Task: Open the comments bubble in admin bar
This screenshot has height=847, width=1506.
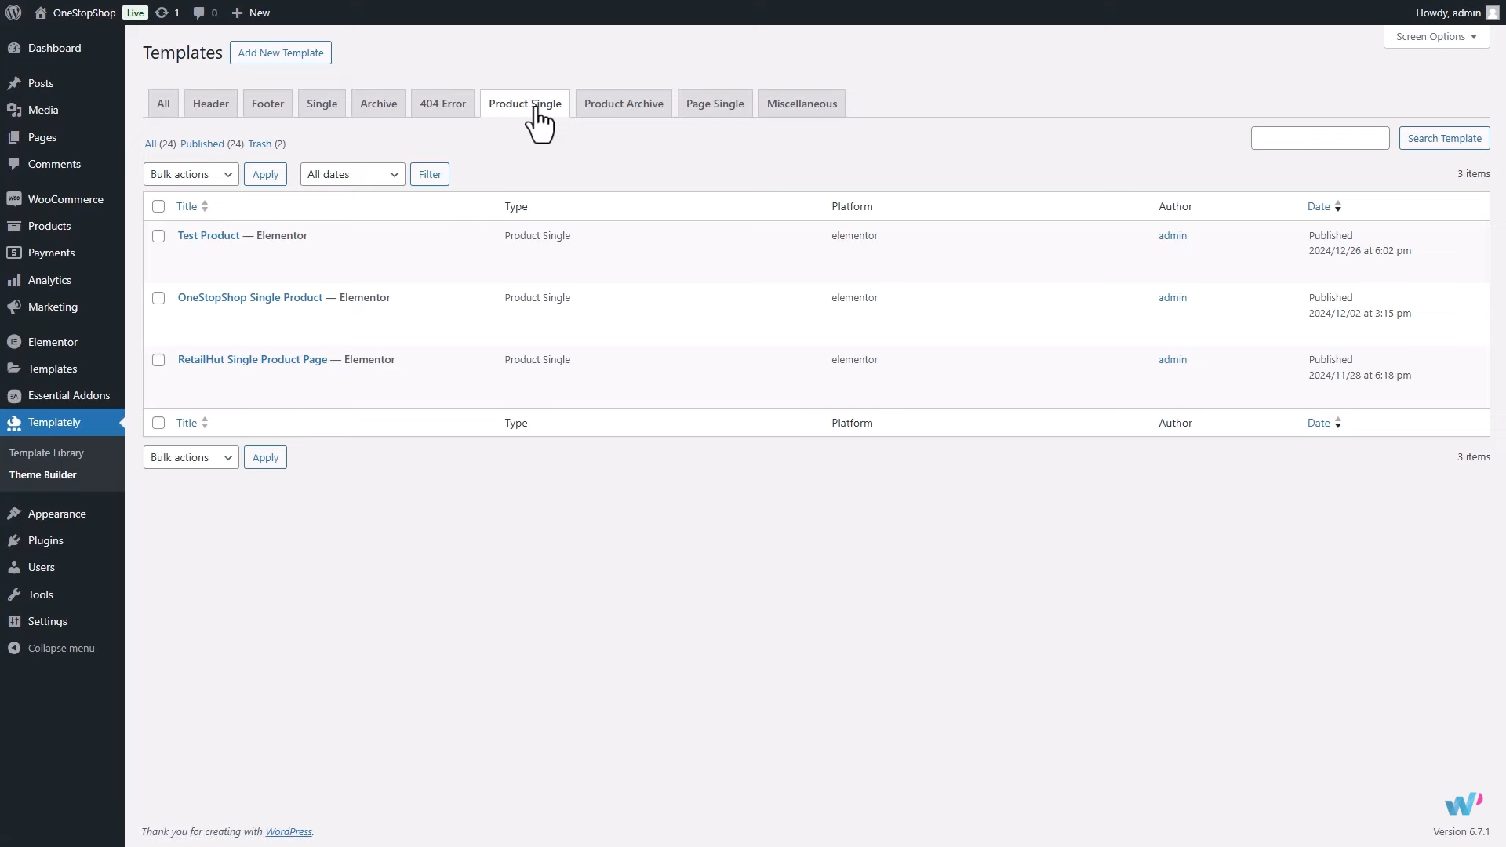Action: point(198,13)
